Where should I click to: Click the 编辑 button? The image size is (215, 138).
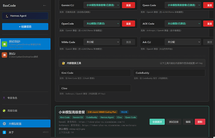tap(188, 122)
